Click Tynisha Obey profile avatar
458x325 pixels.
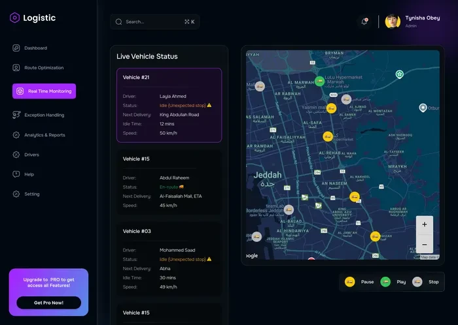(x=393, y=22)
